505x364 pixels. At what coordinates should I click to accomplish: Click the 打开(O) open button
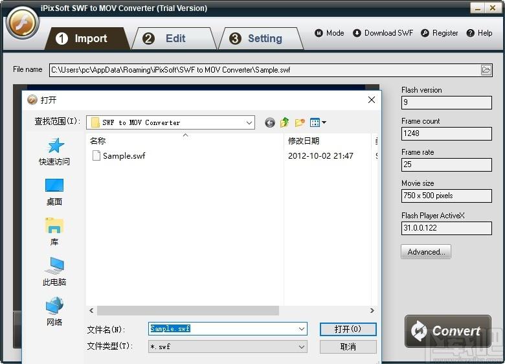point(348,329)
